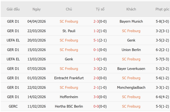The width and height of the screenshot is (170, 112).
Task: Click the "Giải đấu" column header
Action: [13, 9]
